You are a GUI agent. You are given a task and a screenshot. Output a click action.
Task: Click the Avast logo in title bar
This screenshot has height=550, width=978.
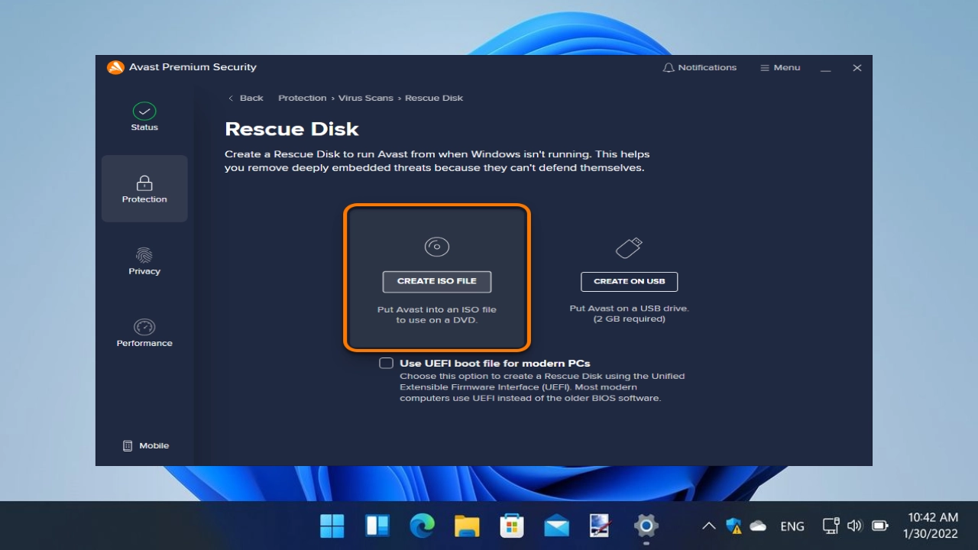click(115, 67)
